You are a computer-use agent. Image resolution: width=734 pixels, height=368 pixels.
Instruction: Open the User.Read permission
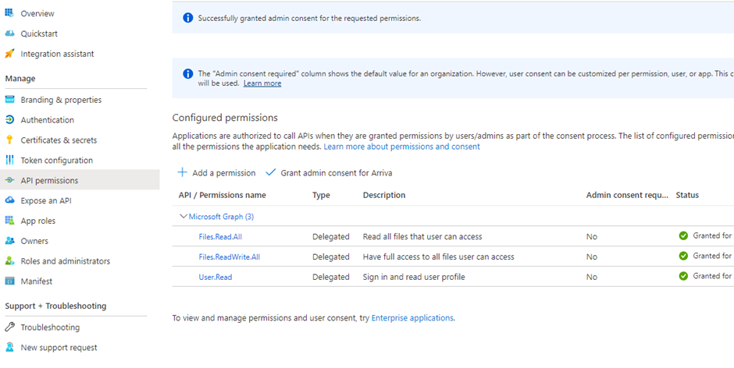216,277
